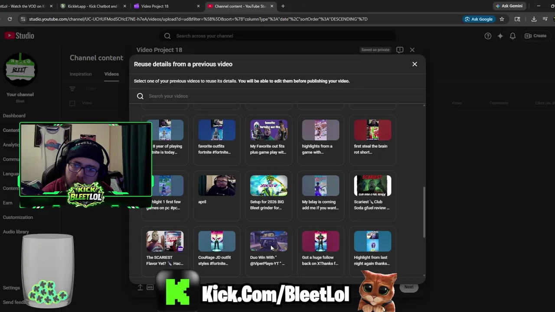Click the Create button

point(535,36)
